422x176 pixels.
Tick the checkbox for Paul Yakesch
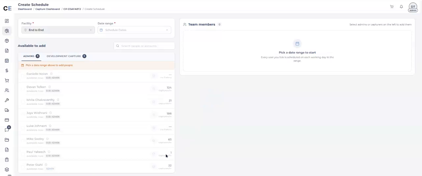[23, 154]
